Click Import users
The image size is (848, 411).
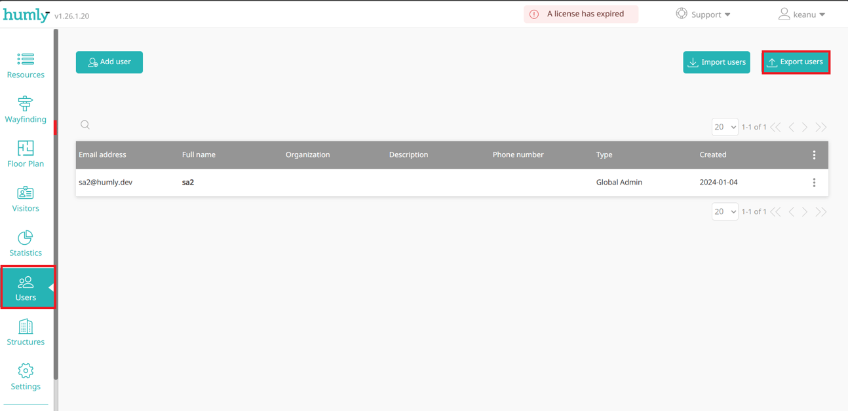click(x=716, y=62)
